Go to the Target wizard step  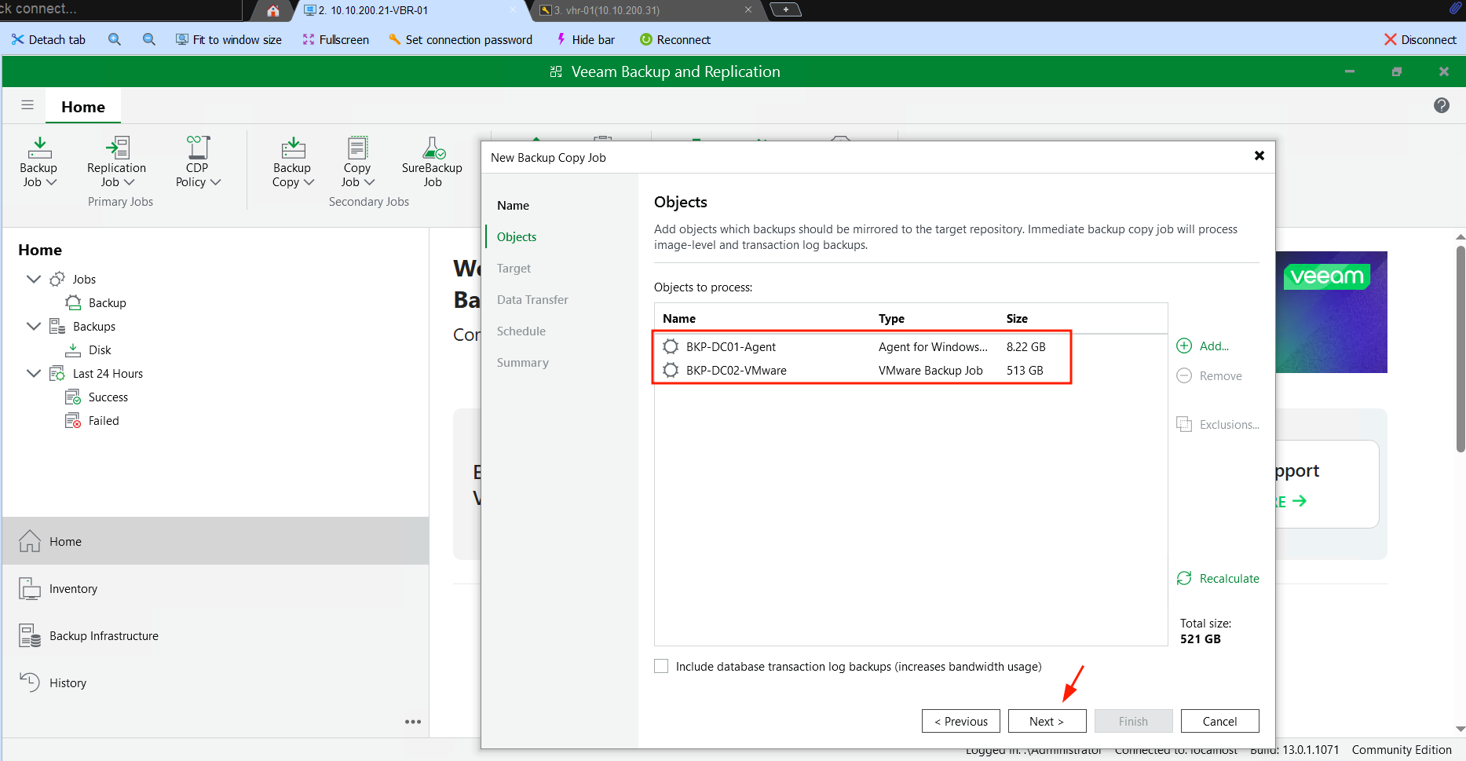point(514,268)
